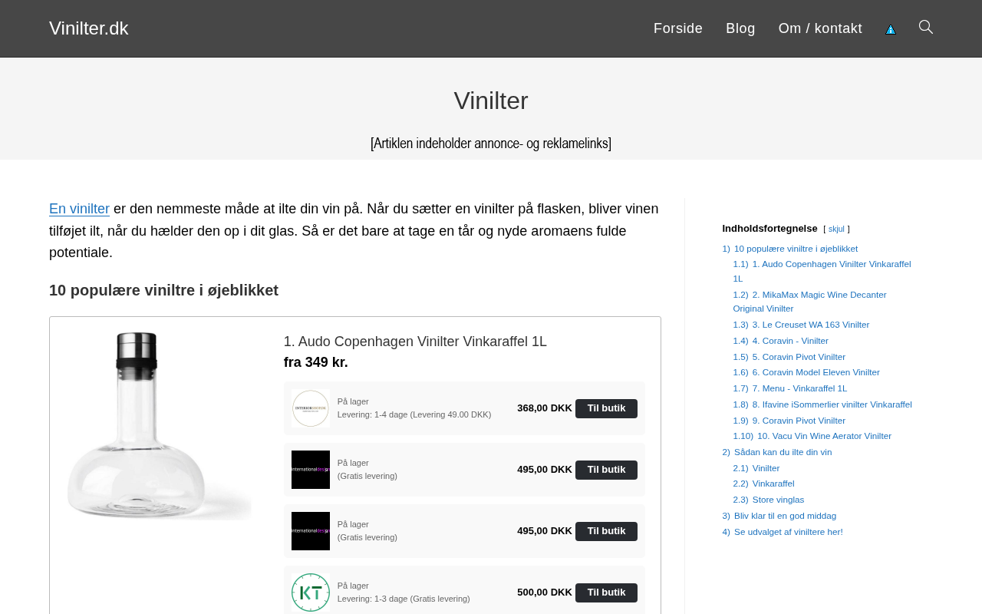
Task: Click the 'Vinilter' page heading
Action: 491,101
